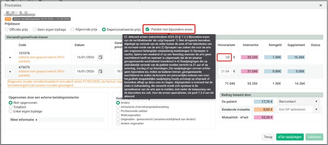Viewport: 328px width, 145px height.
Task: Click the 'Terug' button
Action: 268,137
